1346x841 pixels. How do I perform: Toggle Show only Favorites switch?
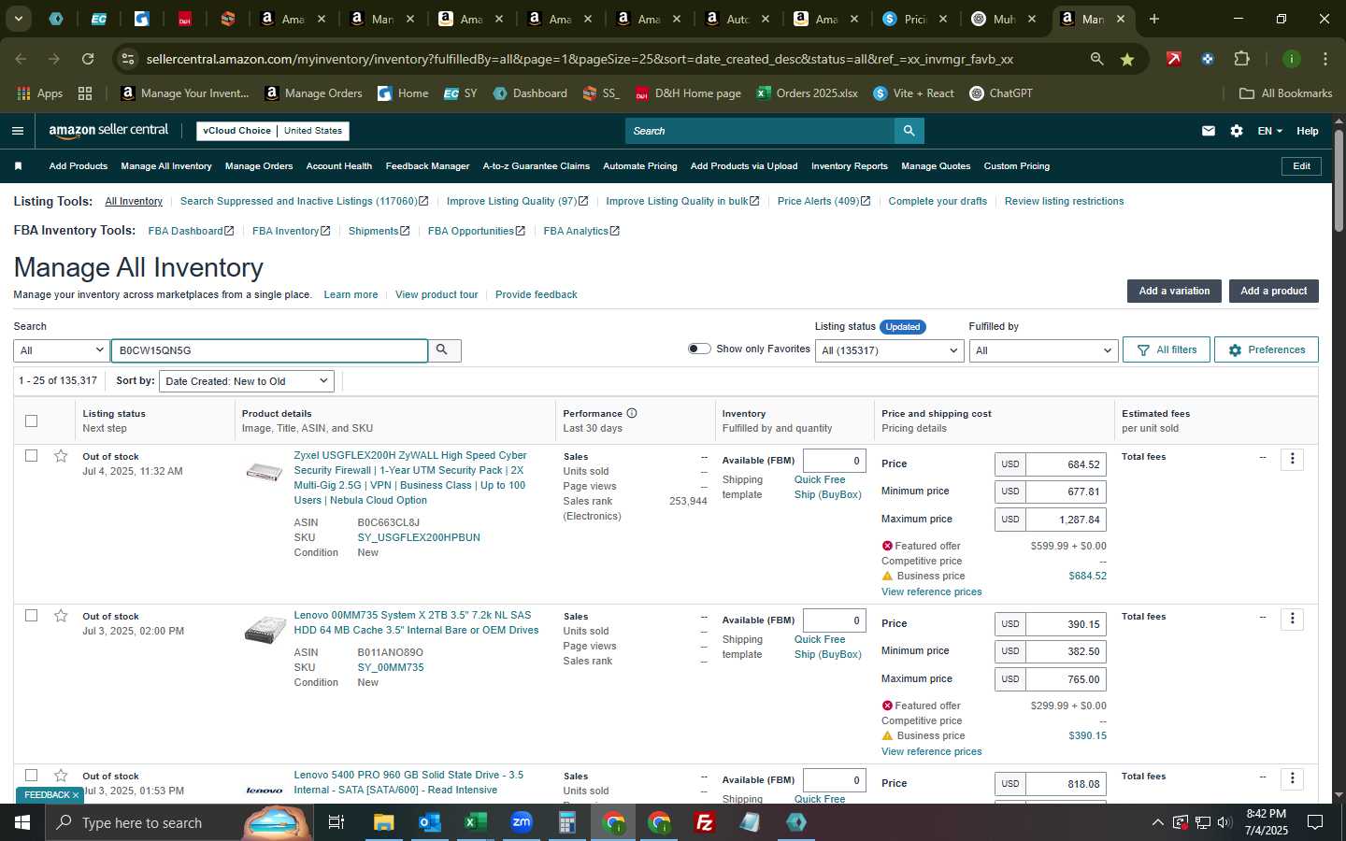click(699, 349)
